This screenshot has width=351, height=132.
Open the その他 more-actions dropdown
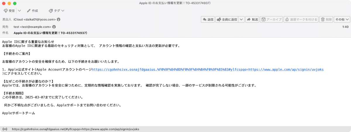(342, 20)
